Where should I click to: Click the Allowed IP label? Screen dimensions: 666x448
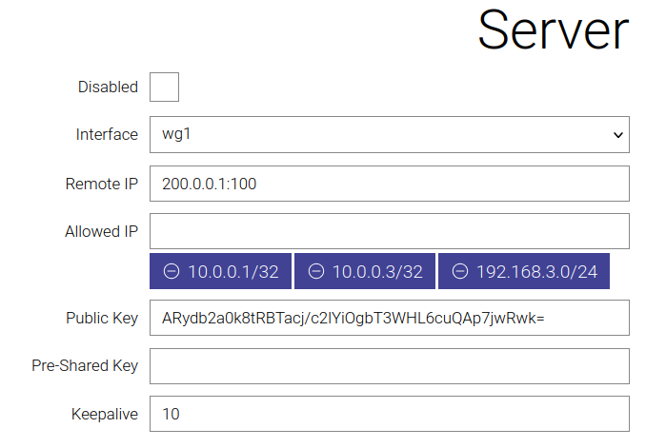[x=102, y=231]
